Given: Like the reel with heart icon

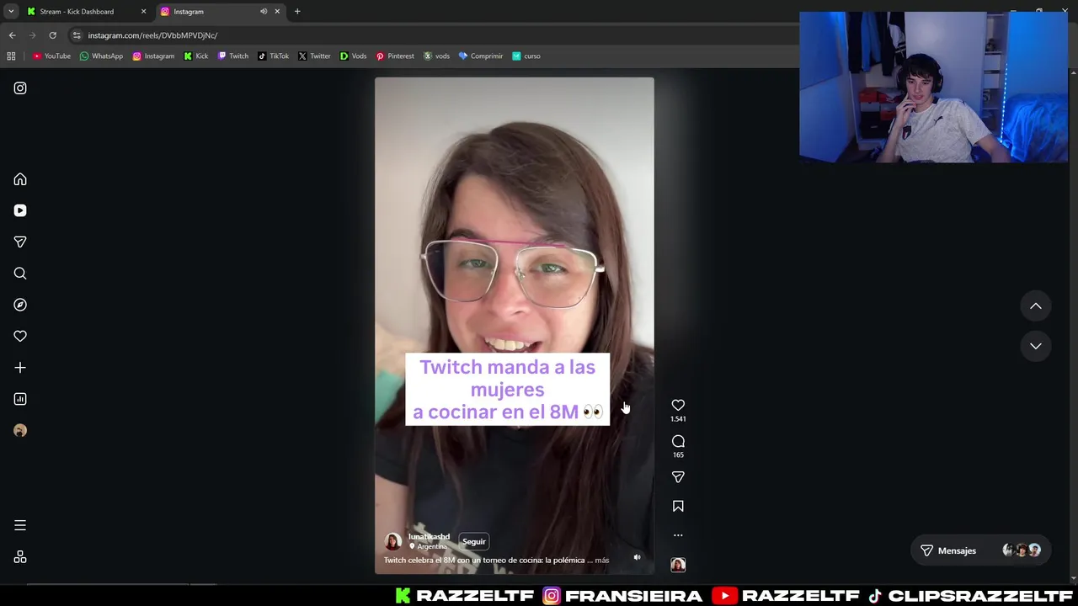Looking at the screenshot, I should [678, 405].
